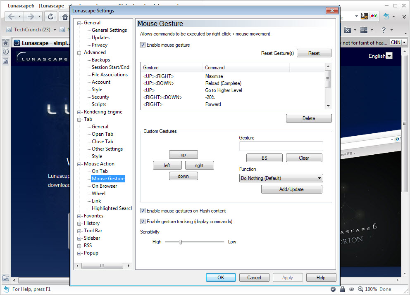Click the Gesture column header
Image resolution: width=410 pixels, height=295 pixels.
172,68
